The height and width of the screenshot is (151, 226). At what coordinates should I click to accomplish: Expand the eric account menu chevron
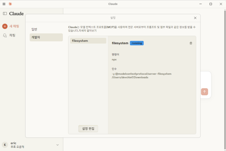click(x=58, y=145)
